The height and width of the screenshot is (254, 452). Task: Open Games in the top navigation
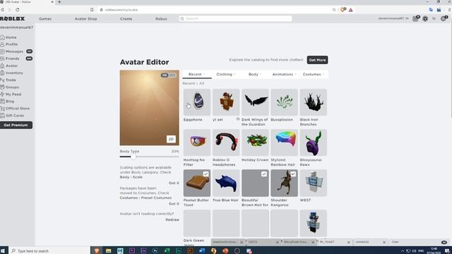[x=45, y=19]
